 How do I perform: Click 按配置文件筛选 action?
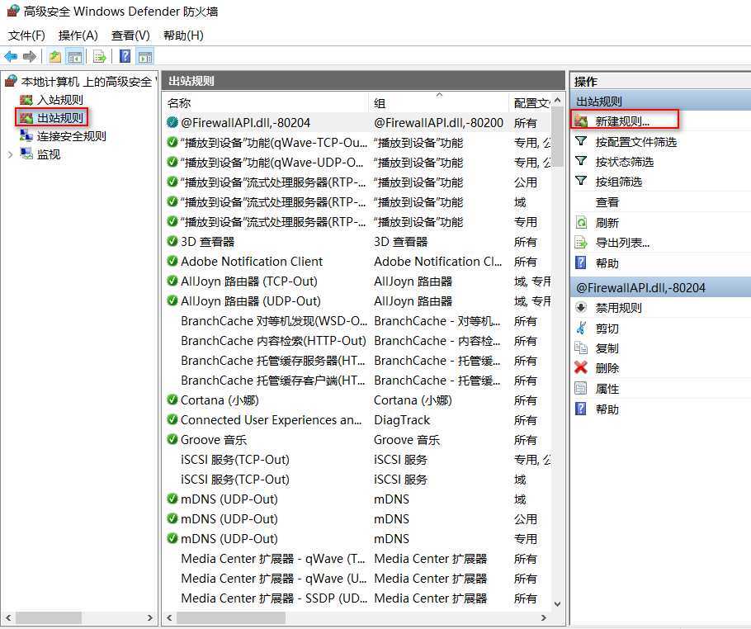pyautogui.click(x=636, y=142)
